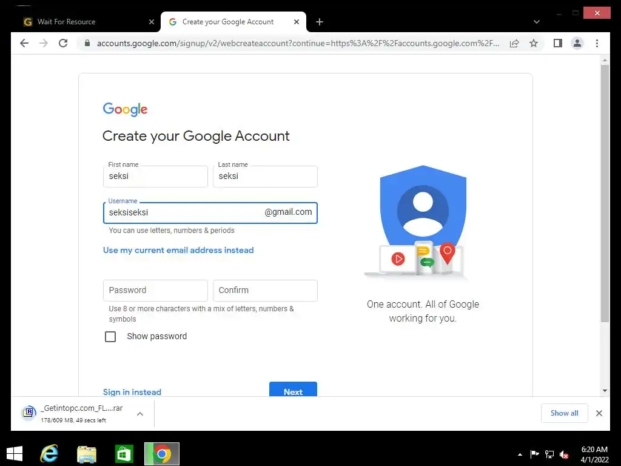Screen dimensions: 621x466
Task: Click the Password field
Action: coord(155,291)
